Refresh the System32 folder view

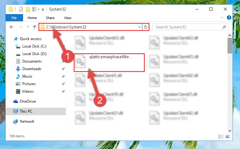click(145, 27)
